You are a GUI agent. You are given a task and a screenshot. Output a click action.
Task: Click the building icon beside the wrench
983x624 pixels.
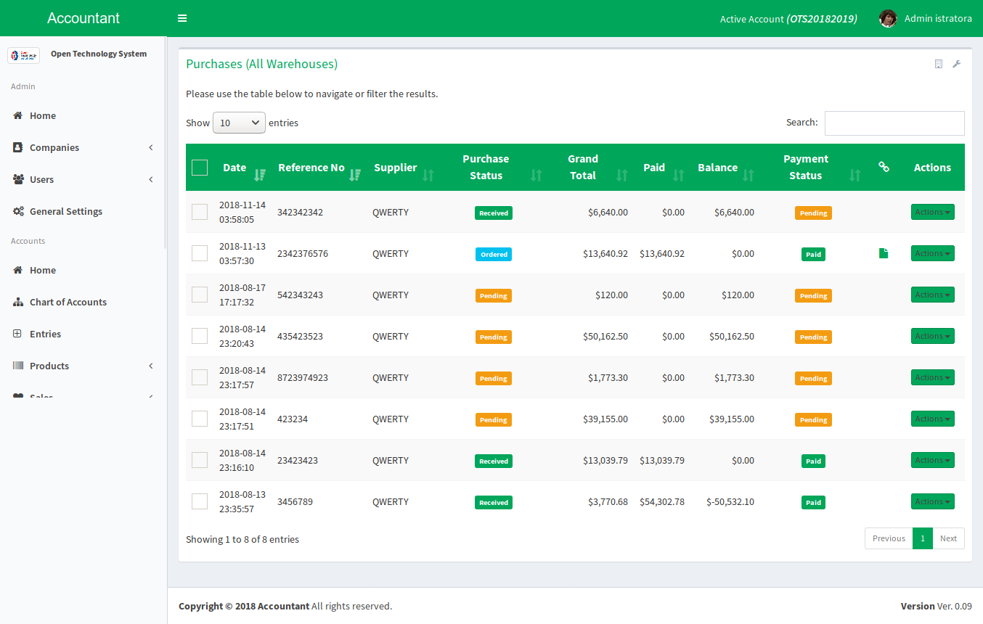[x=938, y=64]
